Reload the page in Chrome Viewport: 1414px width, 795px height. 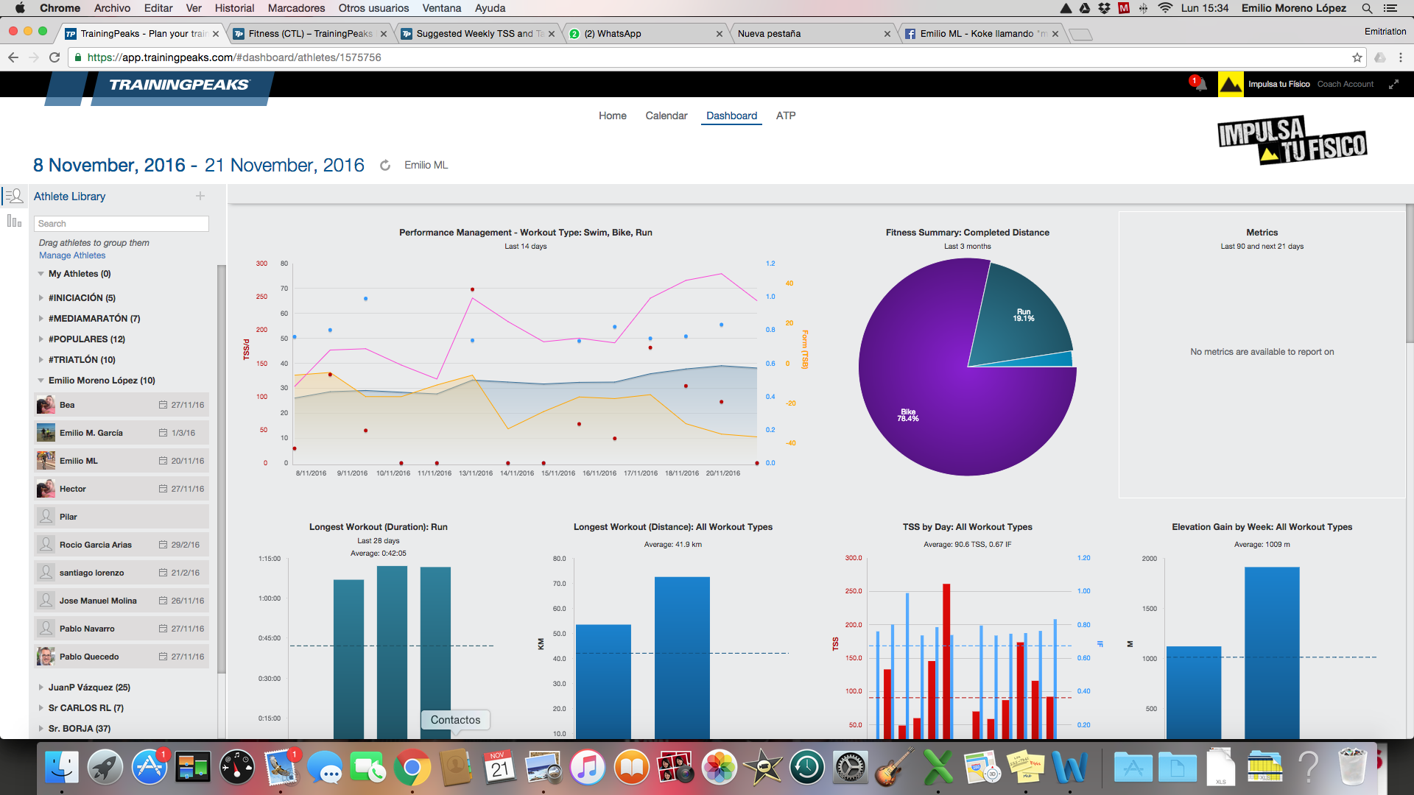tap(54, 57)
